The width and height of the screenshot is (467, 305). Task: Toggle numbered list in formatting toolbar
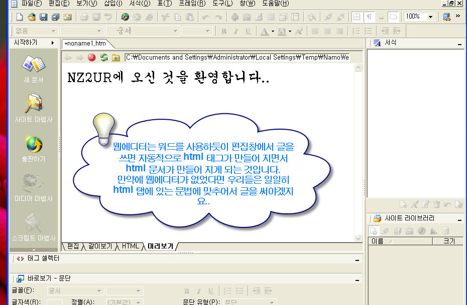(x=356, y=31)
